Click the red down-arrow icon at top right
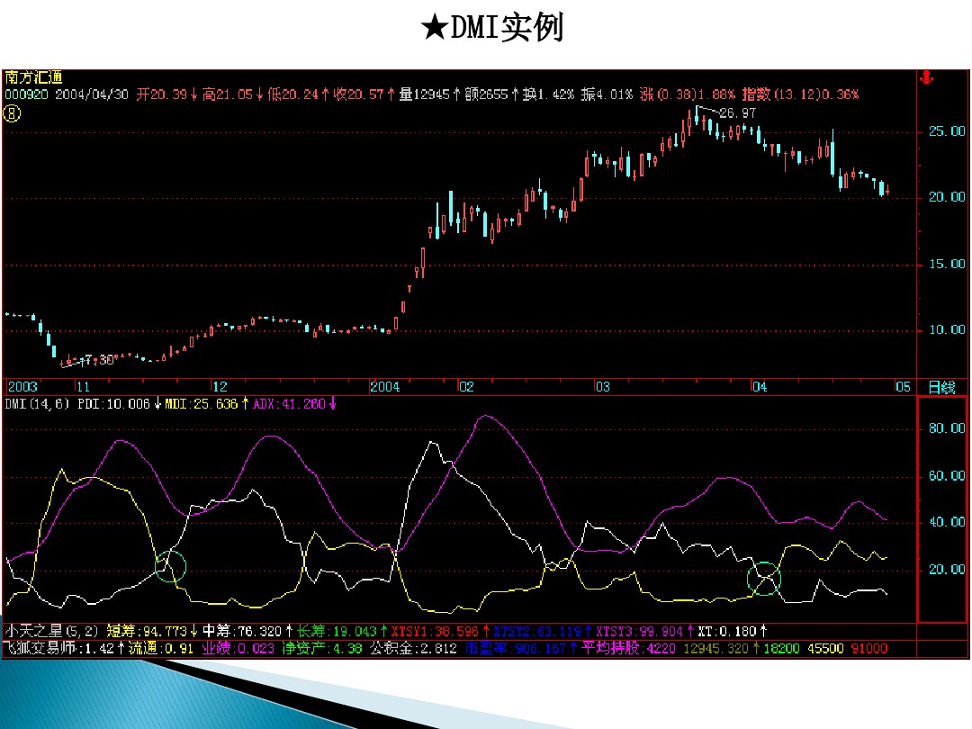This screenshot has width=972, height=729. click(x=925, y=77)
